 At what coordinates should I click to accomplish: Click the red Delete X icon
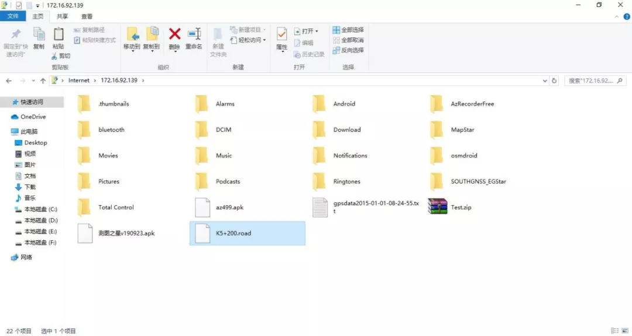pyautogui.click(x=174, y=34)
